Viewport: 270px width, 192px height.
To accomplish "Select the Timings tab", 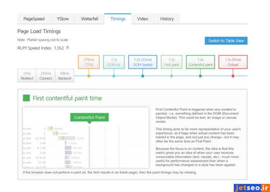I will pyautogui.click(x=118, y=19).
